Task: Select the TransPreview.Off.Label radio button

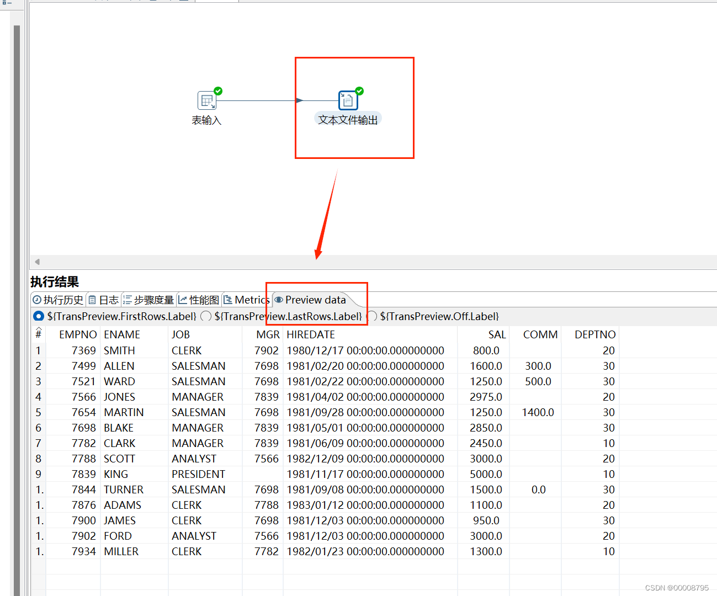Action: 371,316
